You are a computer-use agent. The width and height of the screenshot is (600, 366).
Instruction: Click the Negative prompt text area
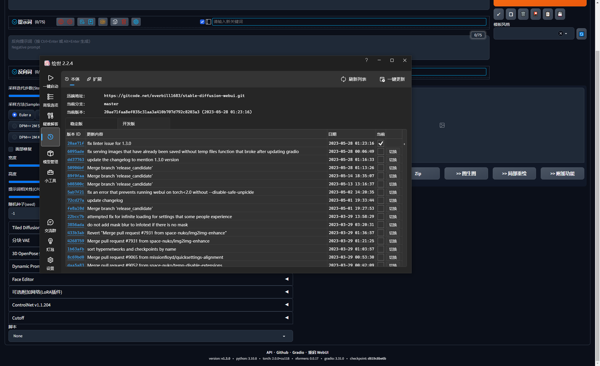pos(249,47)
